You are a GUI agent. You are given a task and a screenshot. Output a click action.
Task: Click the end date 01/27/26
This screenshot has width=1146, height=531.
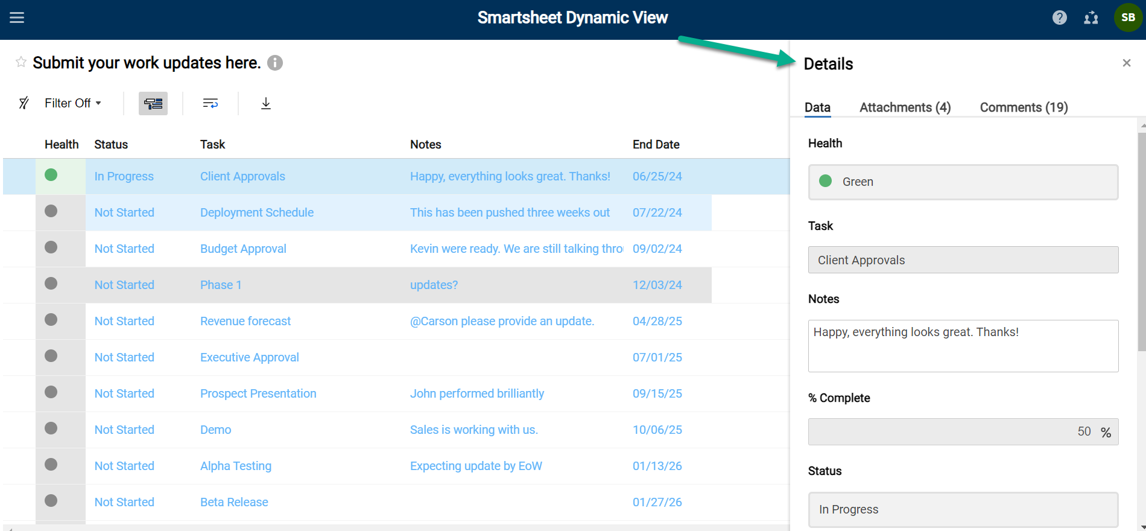[x=657, y=502]
